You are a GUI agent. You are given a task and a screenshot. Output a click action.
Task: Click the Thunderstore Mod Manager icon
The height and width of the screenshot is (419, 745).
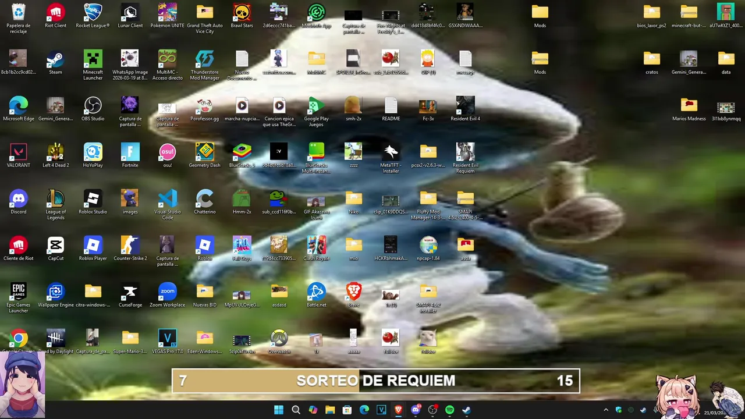[204, 65]
